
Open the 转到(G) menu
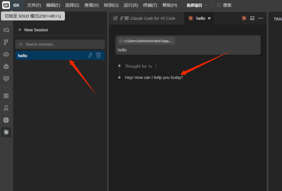111,5
